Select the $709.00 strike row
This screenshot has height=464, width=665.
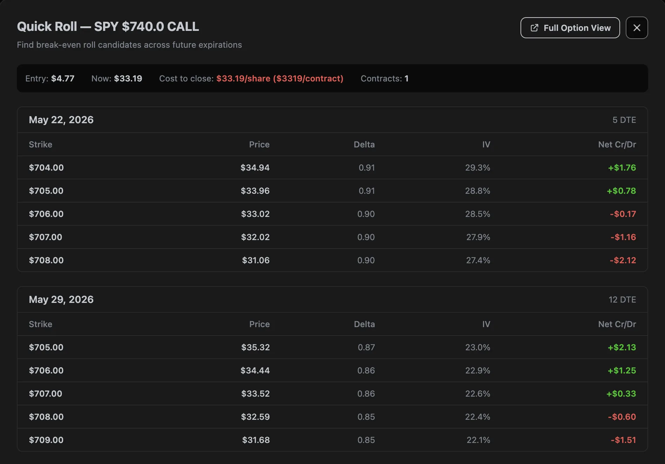332,440
